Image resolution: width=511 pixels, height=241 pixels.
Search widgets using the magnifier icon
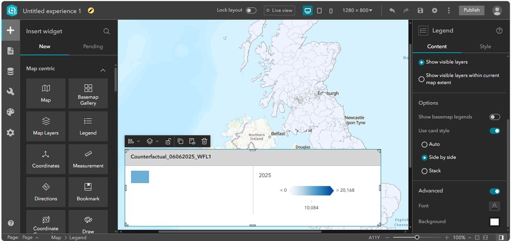106,31
